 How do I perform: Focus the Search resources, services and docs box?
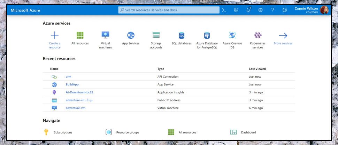[169, 10]
